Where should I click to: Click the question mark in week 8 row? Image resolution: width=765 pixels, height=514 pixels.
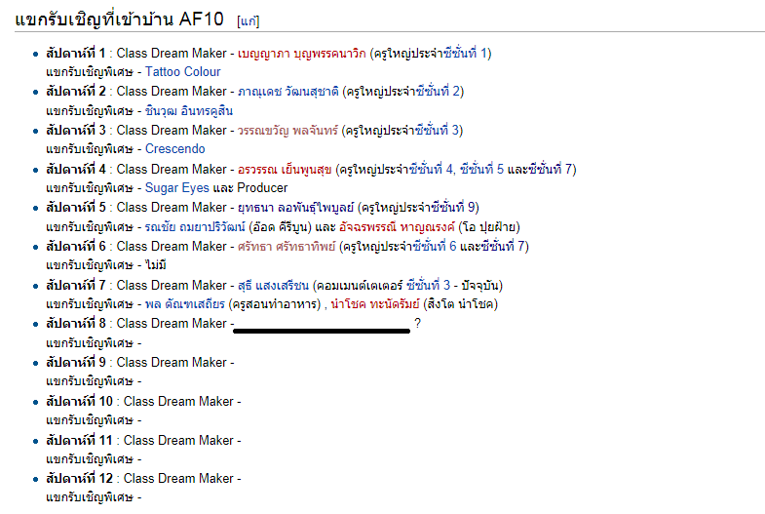click(x=418, y=323)
